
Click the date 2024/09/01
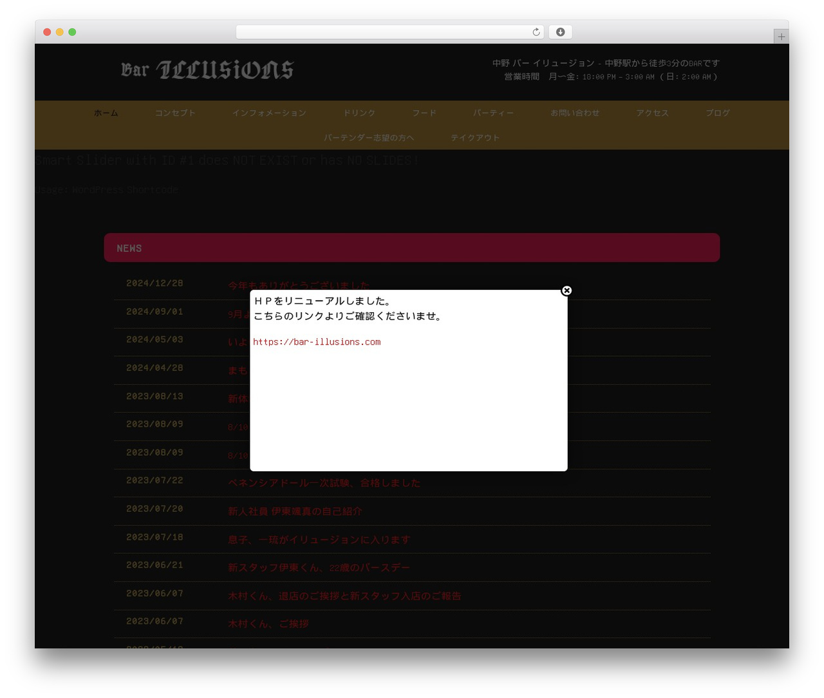[154, 312]
